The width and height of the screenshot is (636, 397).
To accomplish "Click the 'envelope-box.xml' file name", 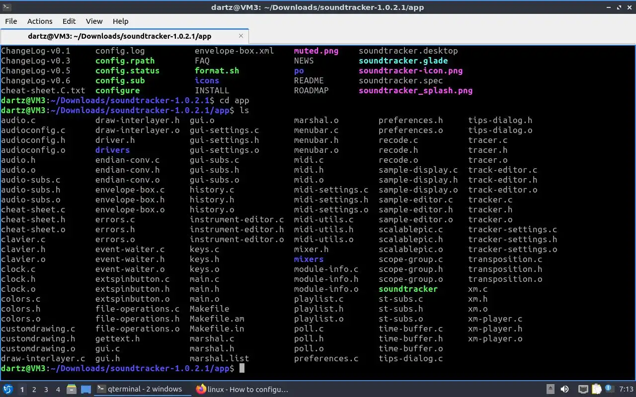I will [x=235, y=51].
